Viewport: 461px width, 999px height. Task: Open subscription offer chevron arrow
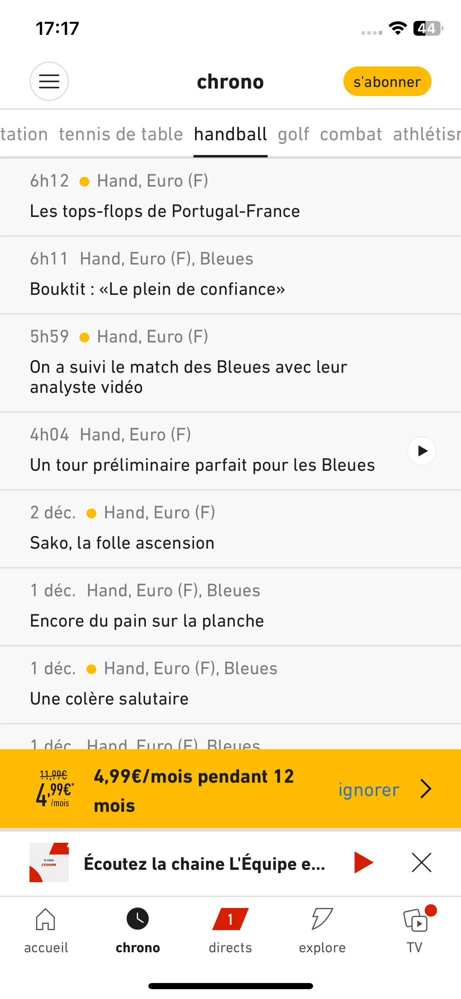pyautogui.click(x=426, y=789)
